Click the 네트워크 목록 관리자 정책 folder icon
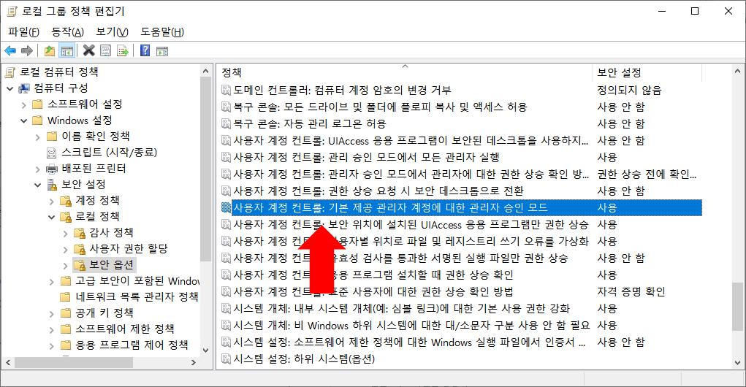The width and height of the screenshot is (746, 387). (x=66, y=297)
